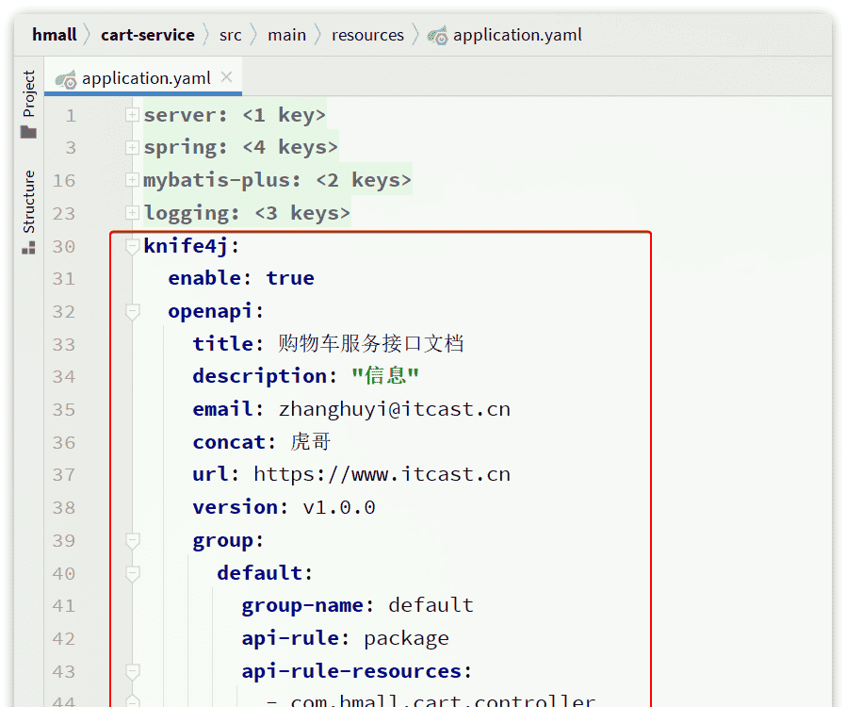Collapse the knife4j block

click(x=133, y=246)
